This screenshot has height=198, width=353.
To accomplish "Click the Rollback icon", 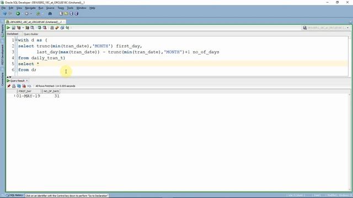I will click(x=45, y=28).
